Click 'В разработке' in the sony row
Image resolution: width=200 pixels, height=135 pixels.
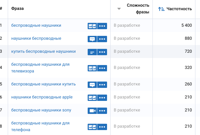point(127,110)
